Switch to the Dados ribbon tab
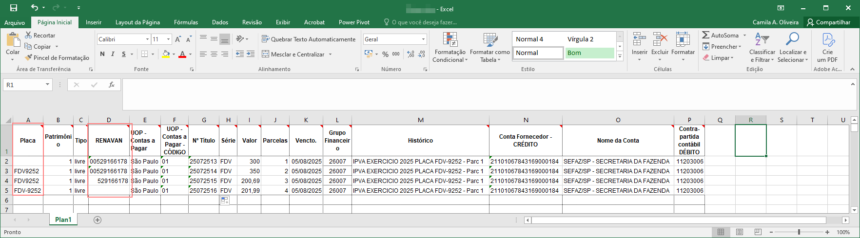This screenshot has width=860, height=238. (x=220, y=22)
